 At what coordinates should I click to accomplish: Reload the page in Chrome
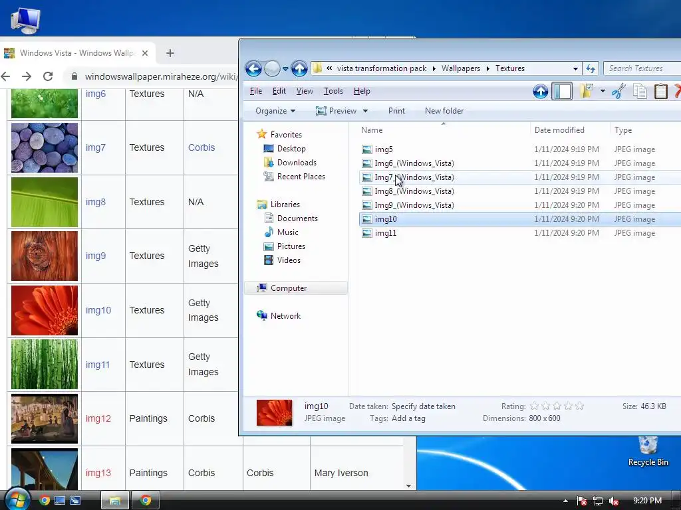pyautogui.click(x=48, y=77)
